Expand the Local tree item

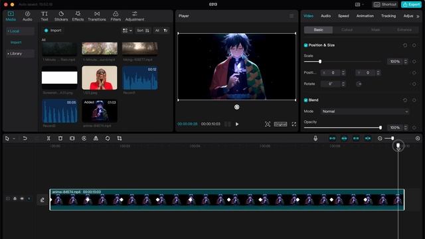(x=20, y=31)
